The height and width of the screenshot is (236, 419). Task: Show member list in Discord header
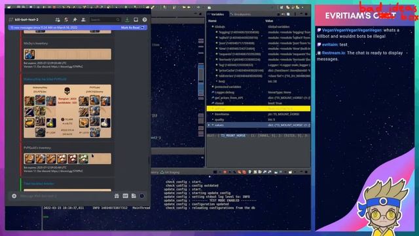tap(83, 20)
